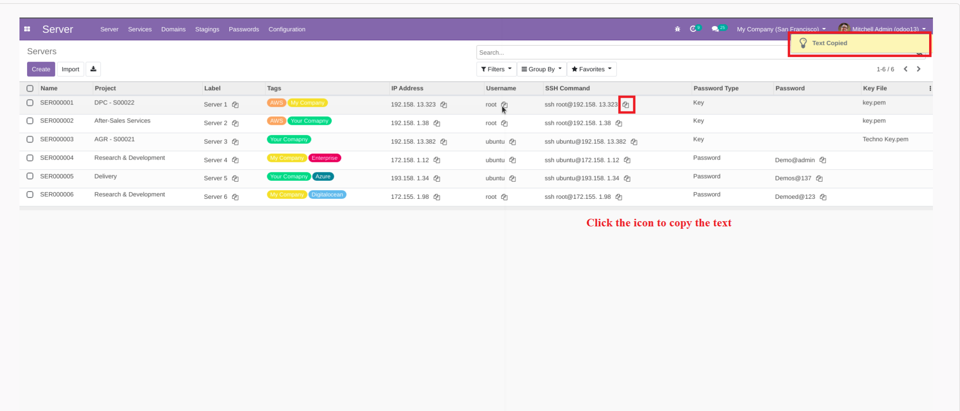Open the Passwords menu

244,29
